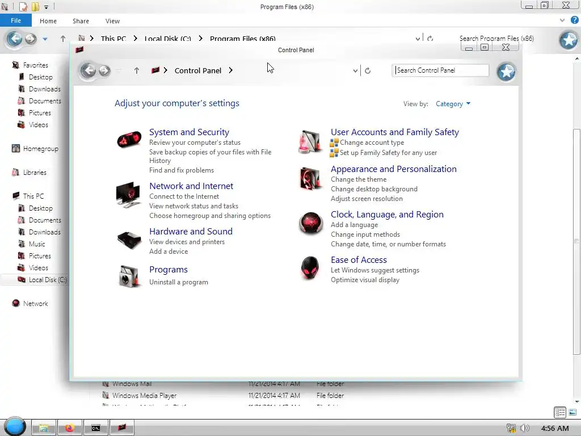
Task: Switch to the View ribbon tab
Action: 112,21
